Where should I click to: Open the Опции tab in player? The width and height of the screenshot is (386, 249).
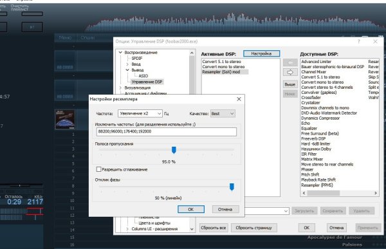coord(87,38)
